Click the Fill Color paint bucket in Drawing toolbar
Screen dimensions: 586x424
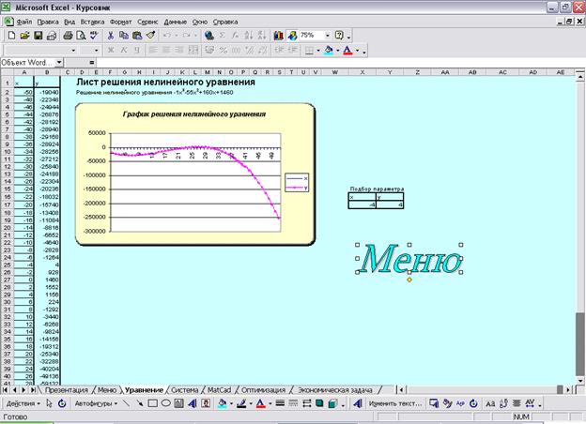point(221,403)
